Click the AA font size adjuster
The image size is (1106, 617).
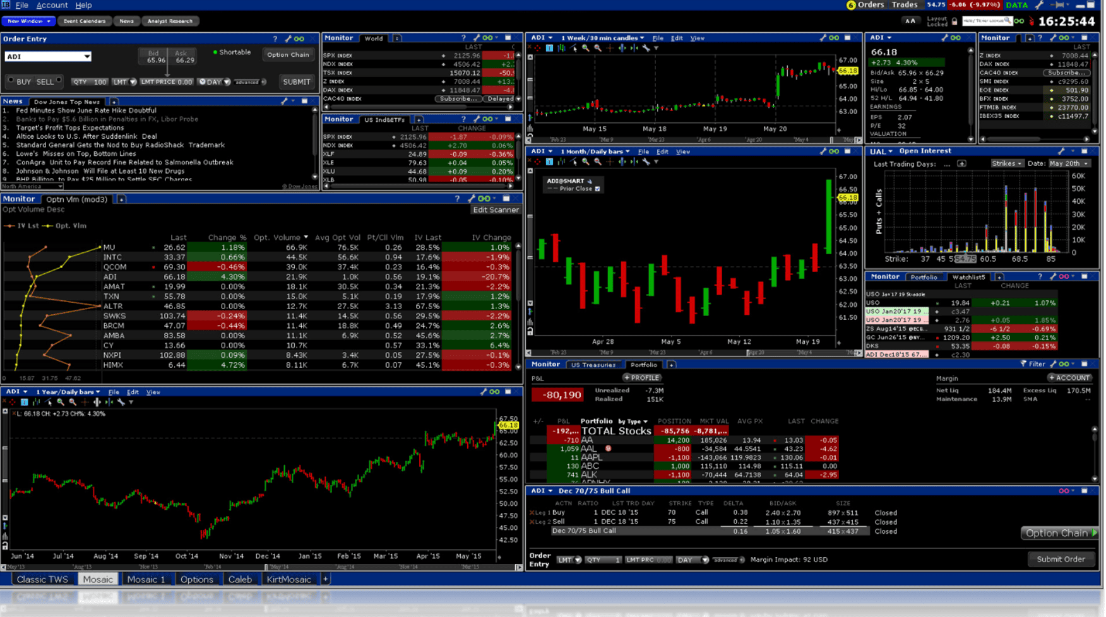tap(910, 21)
